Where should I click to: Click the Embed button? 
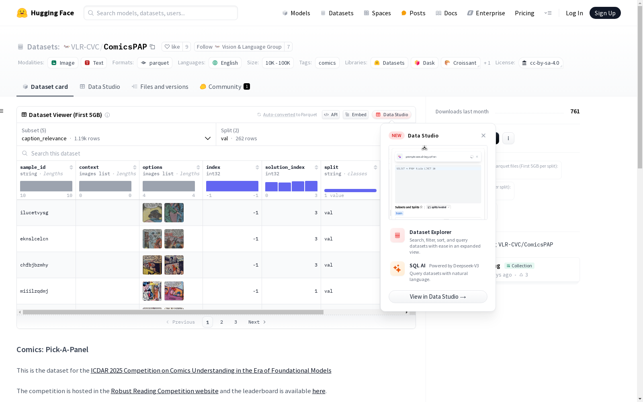(x=356, y=115)
